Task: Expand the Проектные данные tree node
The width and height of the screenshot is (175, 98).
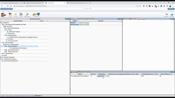Action: click(x=5, y=28)
